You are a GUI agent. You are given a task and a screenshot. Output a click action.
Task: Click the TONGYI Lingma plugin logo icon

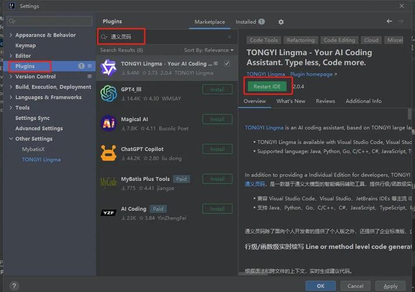click(x=108, y=68)
